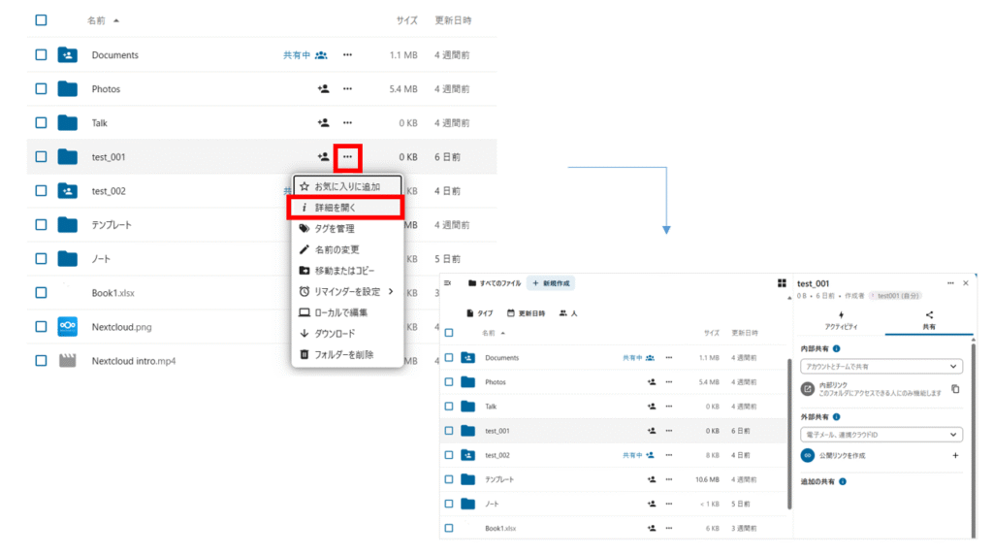The image size is (993, 555).
Task: Open the 電子メール、連携クラウドID combo box
Action: 881,435
